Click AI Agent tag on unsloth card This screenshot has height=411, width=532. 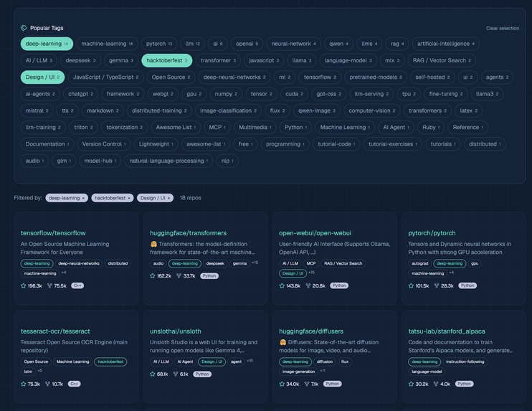click(x=185, y=362)
